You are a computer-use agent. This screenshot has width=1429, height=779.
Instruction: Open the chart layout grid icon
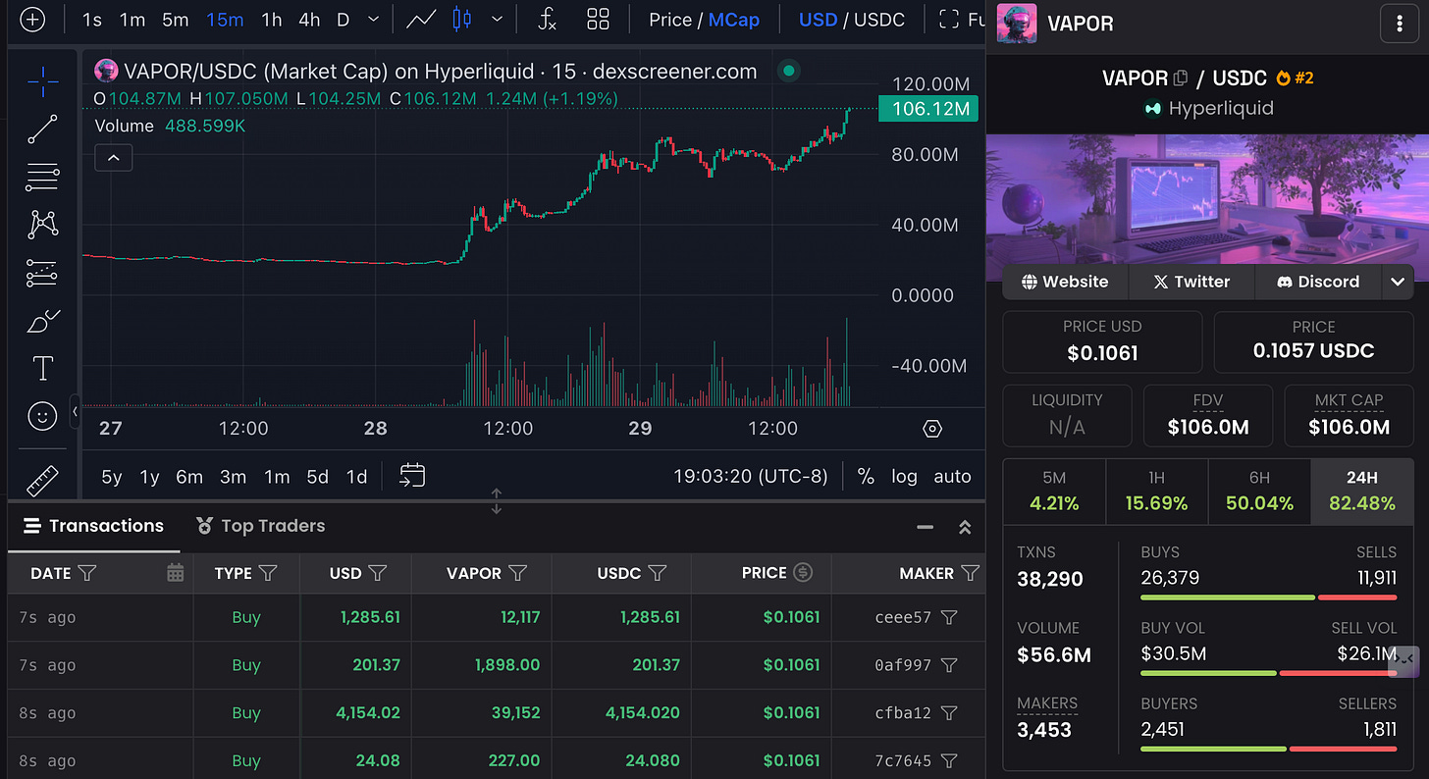598,20
